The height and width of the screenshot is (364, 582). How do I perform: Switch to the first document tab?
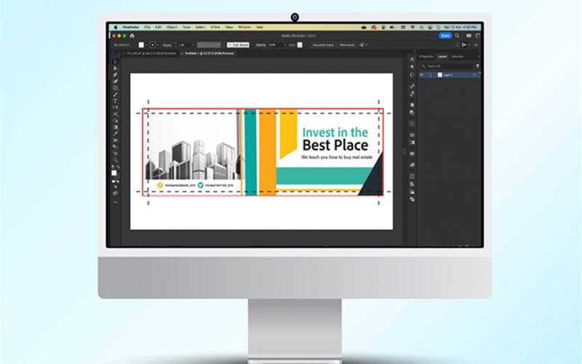point(151,53)
